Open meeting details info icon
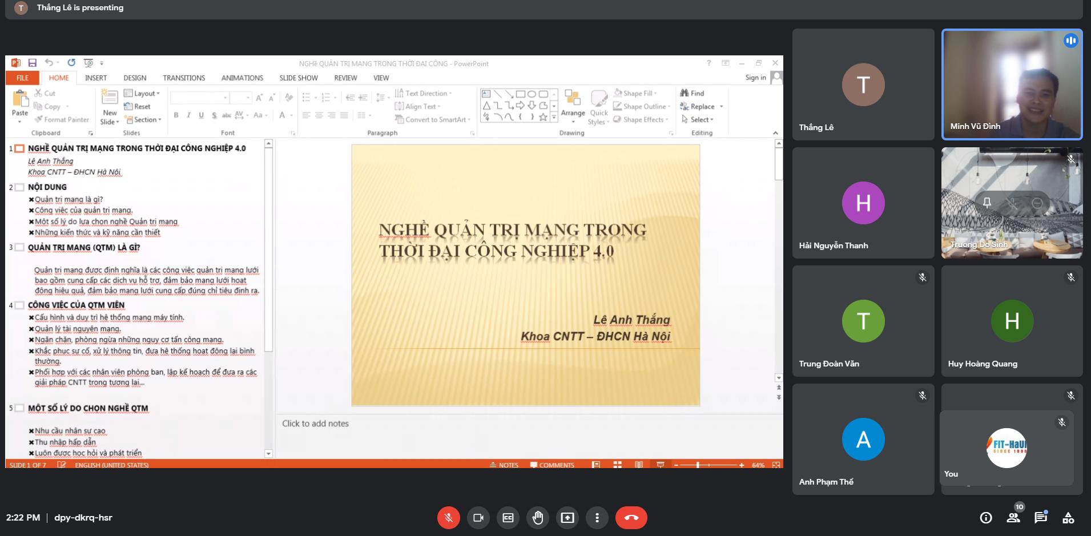This screenshot has height=536, width=1091. 986,518
